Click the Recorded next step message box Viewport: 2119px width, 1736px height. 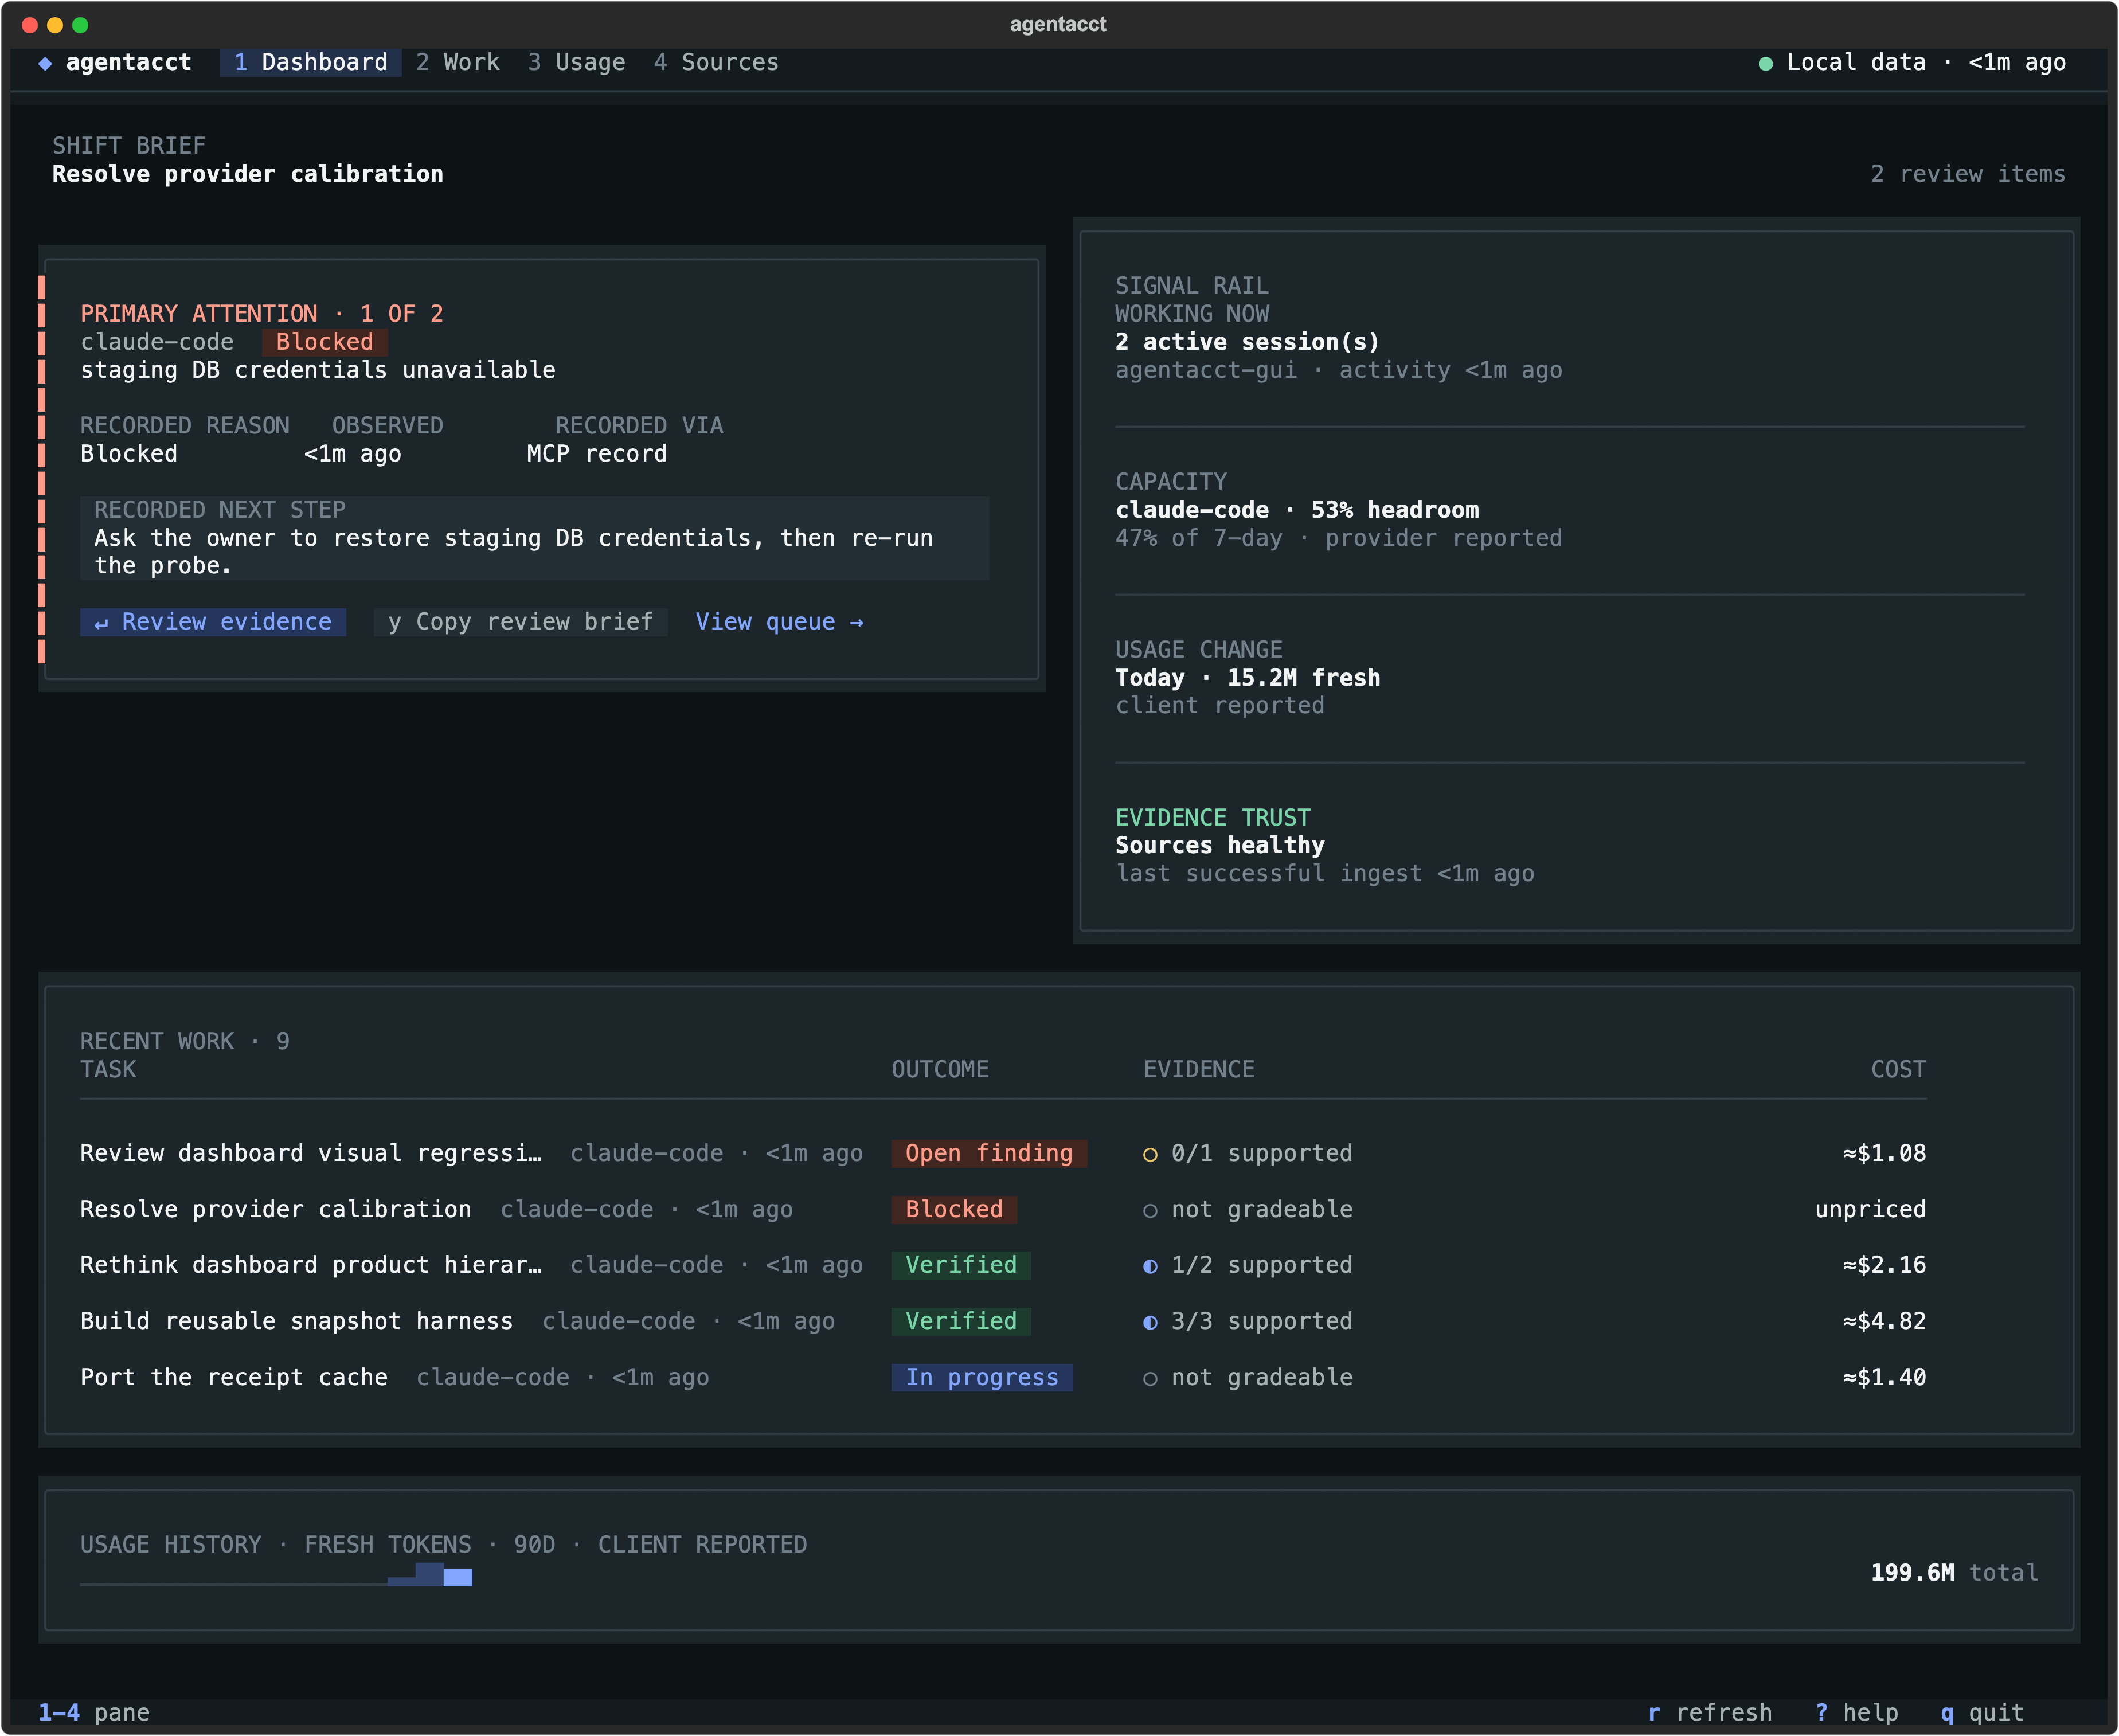pyautogui.click(x=534, y=538)
